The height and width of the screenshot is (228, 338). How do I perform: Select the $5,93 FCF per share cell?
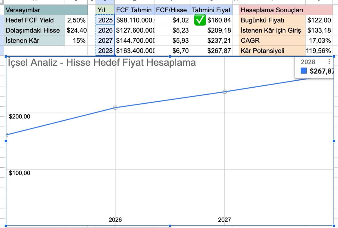pyautogui.click(x=172, y=41)
